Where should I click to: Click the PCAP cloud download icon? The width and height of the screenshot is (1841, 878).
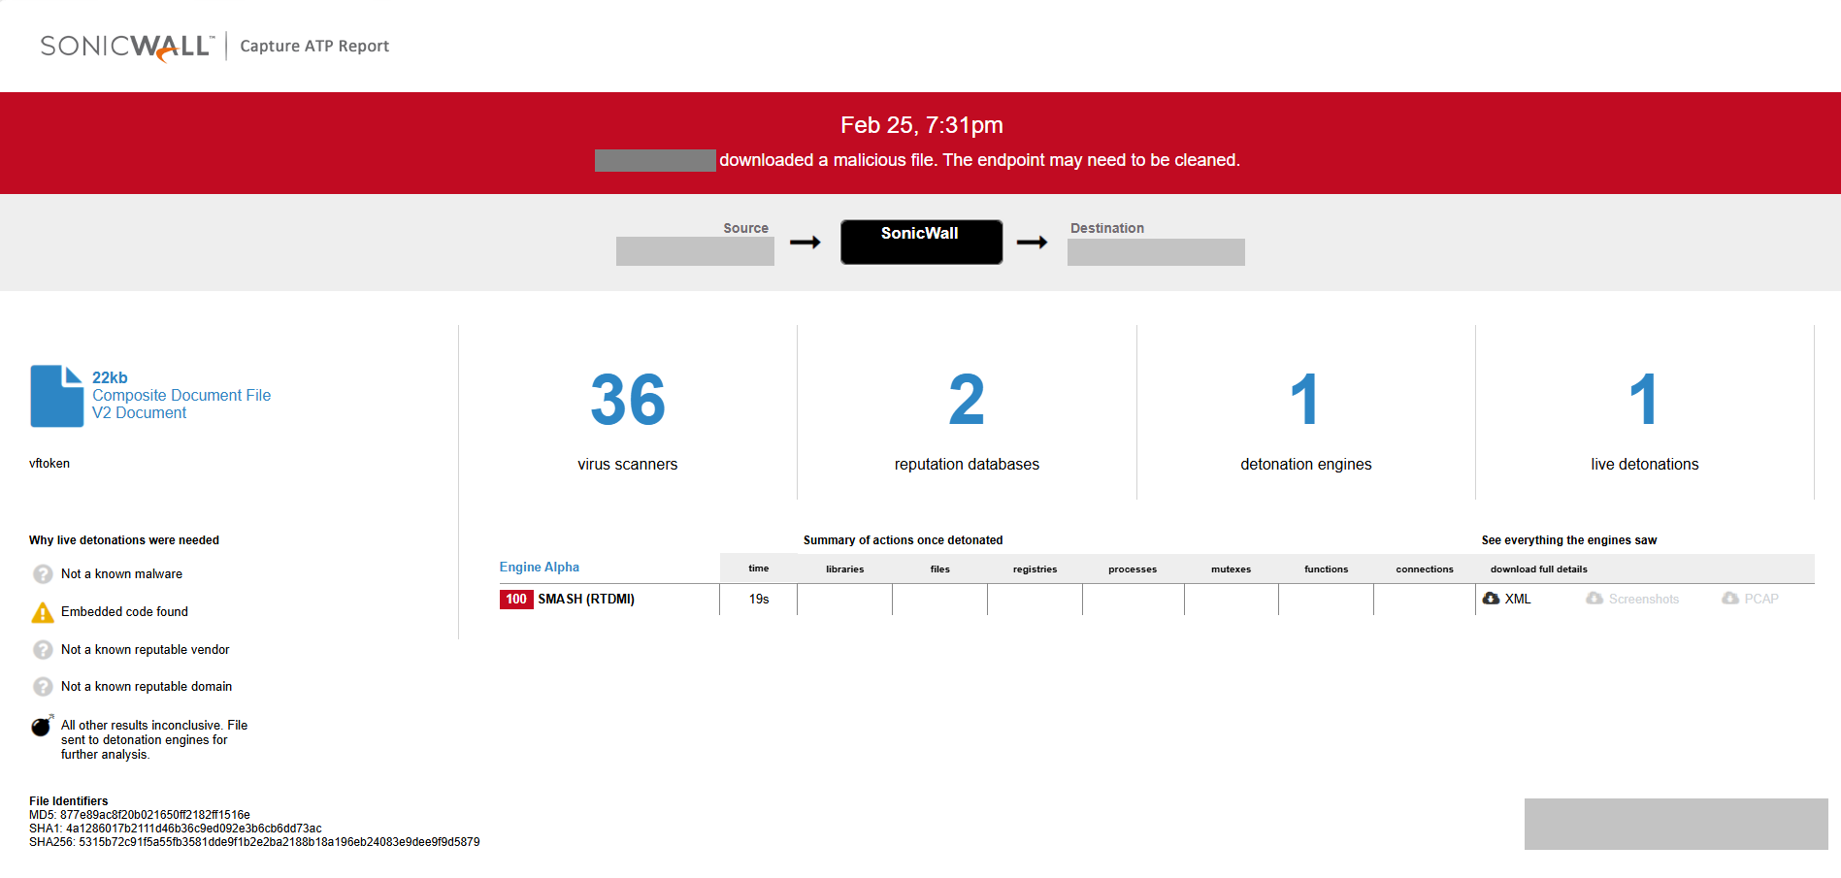[1730, 599]
